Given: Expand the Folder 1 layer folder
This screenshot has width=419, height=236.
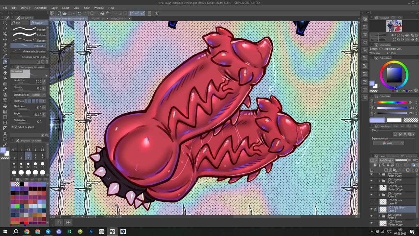Looking at the screenshot, I should (380, 195).
